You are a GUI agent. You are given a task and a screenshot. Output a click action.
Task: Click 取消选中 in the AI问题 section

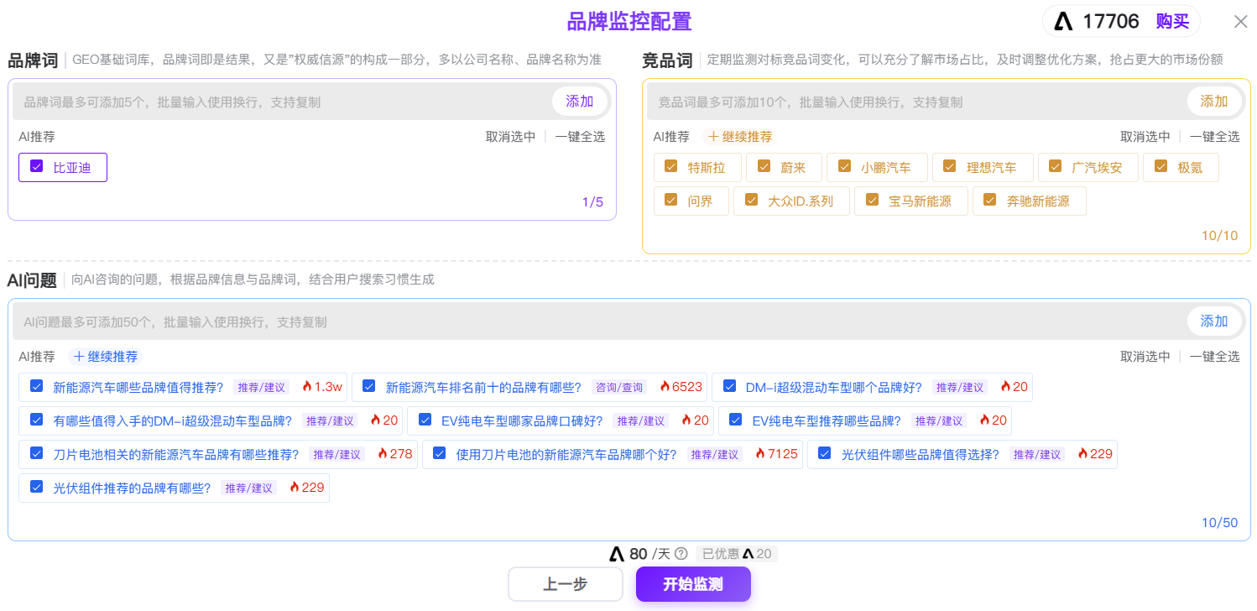tap(1145, 357)
